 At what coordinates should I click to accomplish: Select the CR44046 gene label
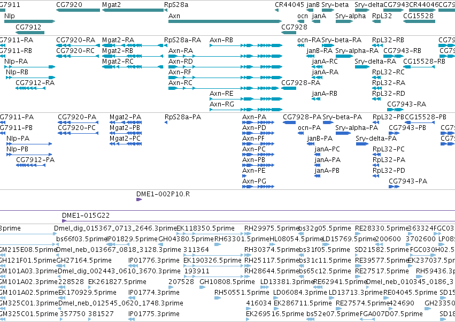[x=423, y=5]
